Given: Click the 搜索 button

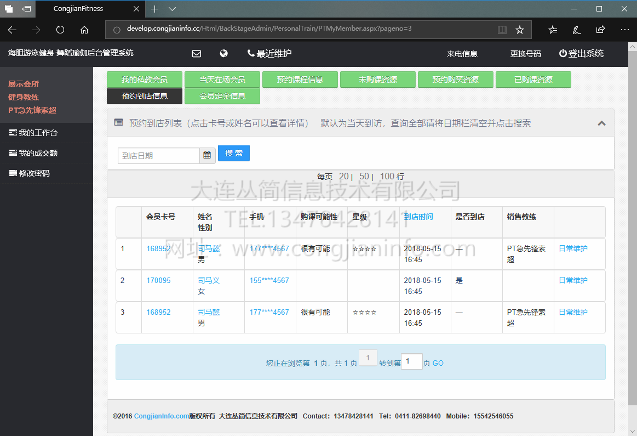Looking at the screenshot, I should pyautogui.click(x=234, y=153).
